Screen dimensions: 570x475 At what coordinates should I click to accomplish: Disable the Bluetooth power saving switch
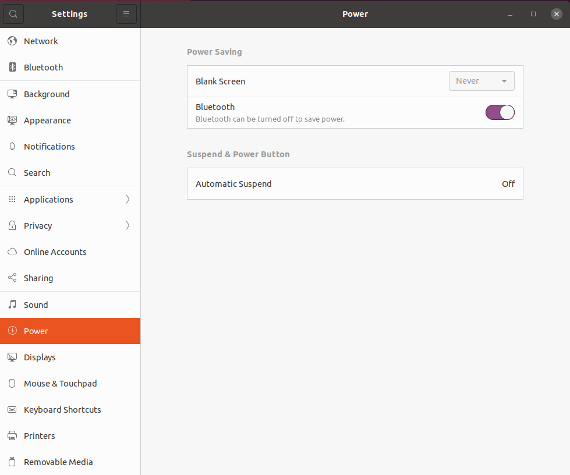(500, 112)
